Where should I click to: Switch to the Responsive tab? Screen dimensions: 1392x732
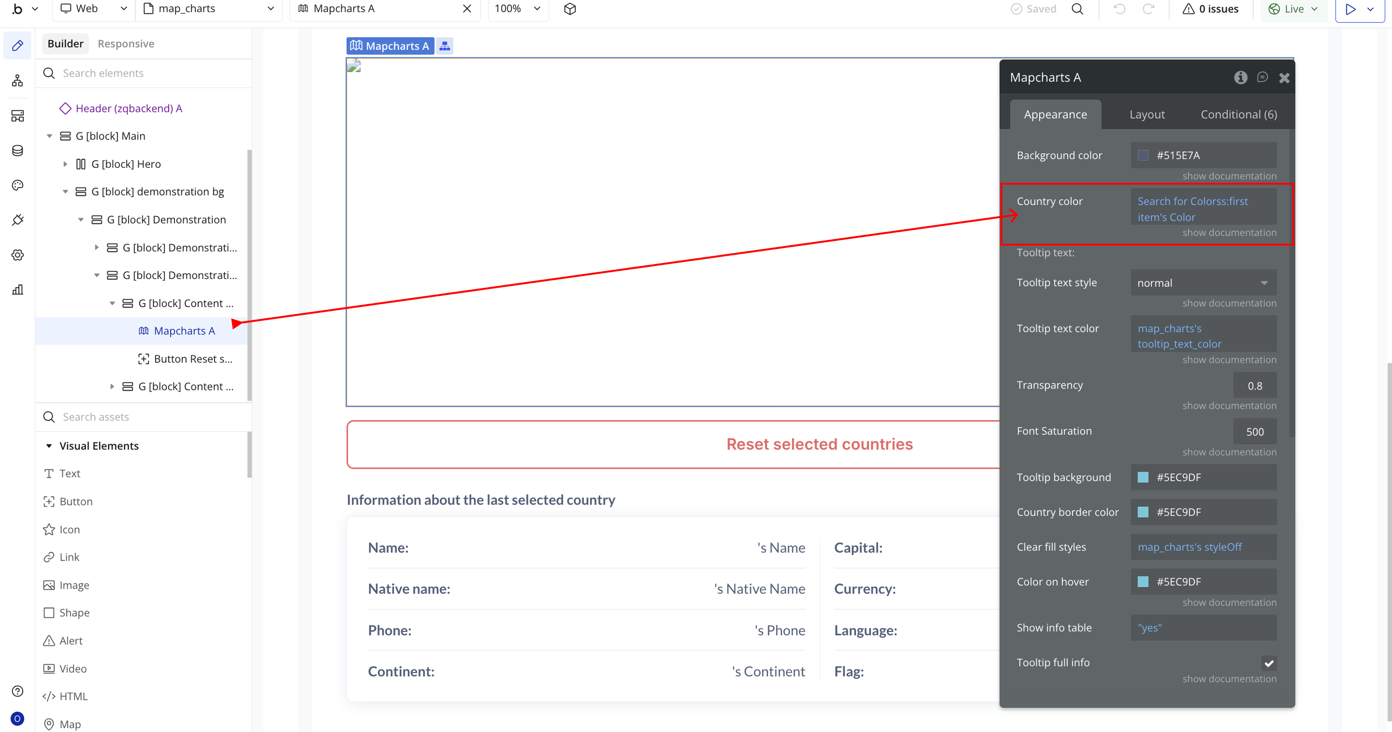tap(126, 44)
